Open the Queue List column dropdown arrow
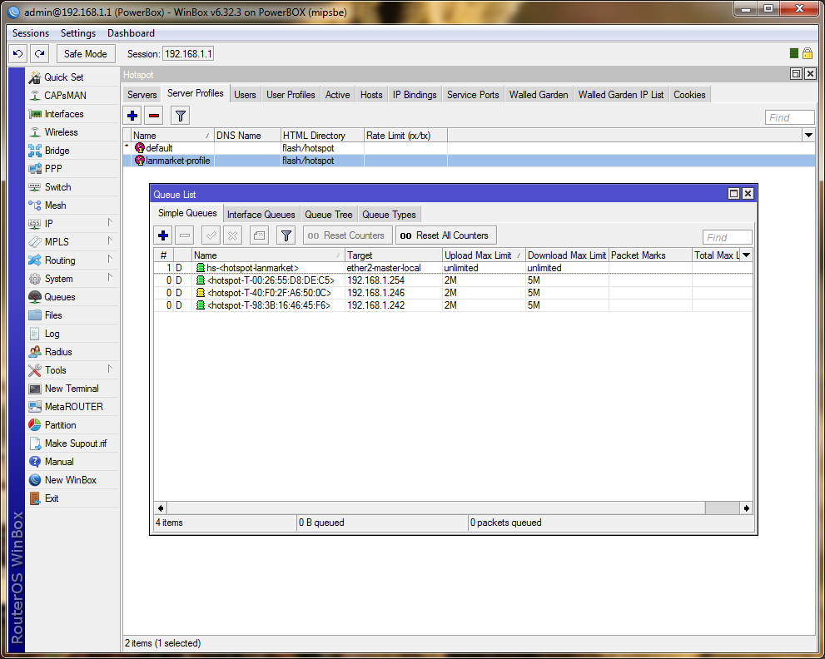This screenshot has width=825, height=659. click(x=746, y=255)
